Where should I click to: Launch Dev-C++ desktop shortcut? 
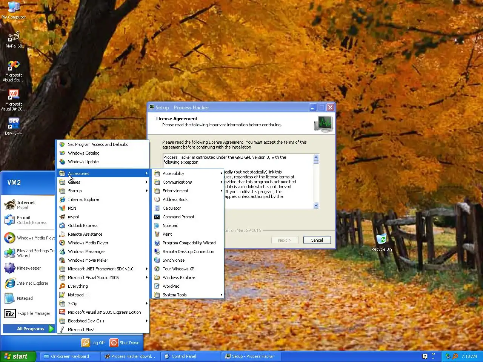click(14, 126)
